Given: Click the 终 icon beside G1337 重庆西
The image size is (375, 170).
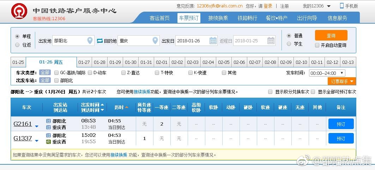Looking at the screenshot, I should [49, 142].
